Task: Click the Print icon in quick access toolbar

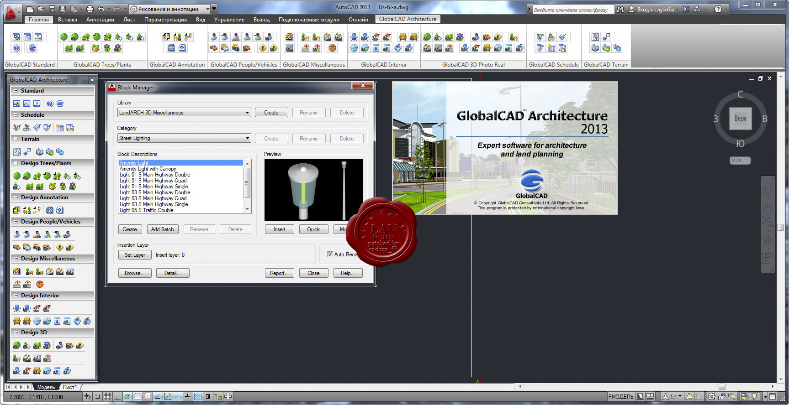Action: pyautogui.click(x=90, y=9)
